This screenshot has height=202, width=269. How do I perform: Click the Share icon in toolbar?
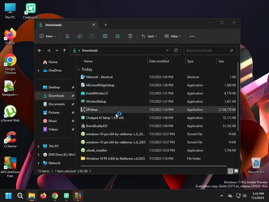tap(118, 36)
